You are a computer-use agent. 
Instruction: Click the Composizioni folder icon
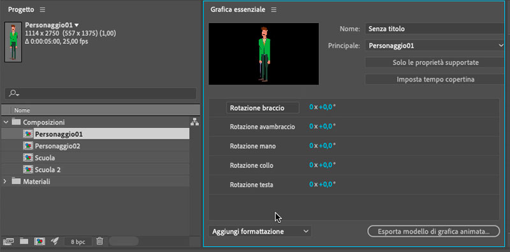(x=16, y=122)
